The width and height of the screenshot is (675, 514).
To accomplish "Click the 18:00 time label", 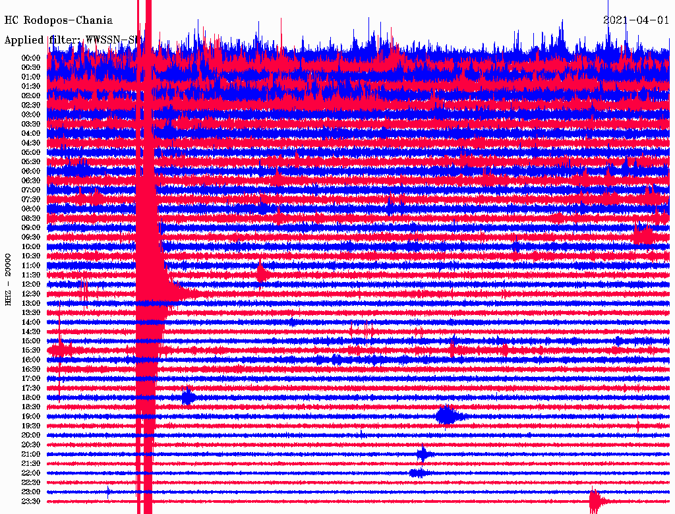I will click(31, 397).
